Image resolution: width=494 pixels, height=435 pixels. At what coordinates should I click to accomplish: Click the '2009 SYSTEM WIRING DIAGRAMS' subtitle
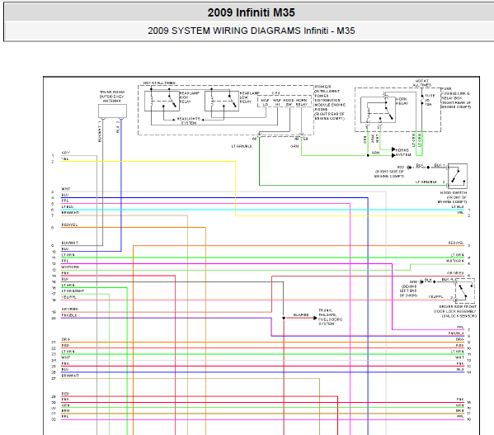pos(224,31)
